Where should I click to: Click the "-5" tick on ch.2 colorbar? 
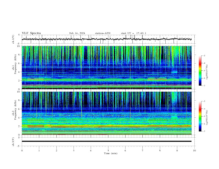pos(204,116)
